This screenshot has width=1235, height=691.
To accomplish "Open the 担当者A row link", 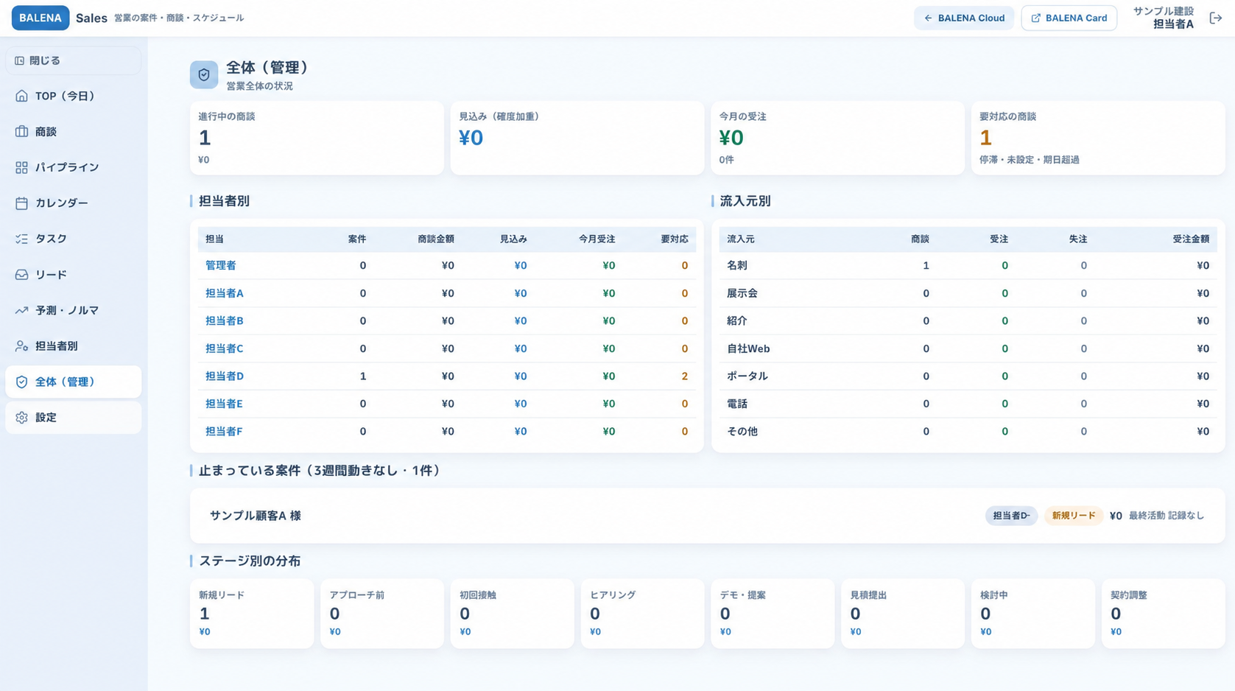I will [x=224, y=293].
